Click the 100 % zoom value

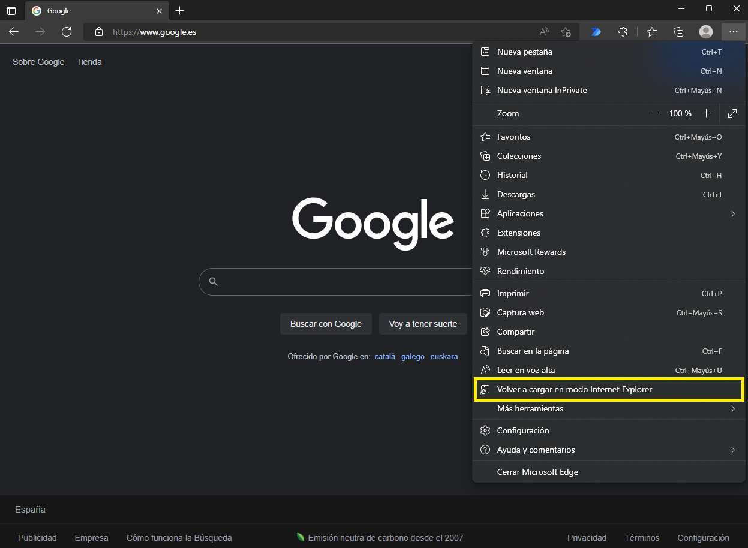click(x=680, y=113)
